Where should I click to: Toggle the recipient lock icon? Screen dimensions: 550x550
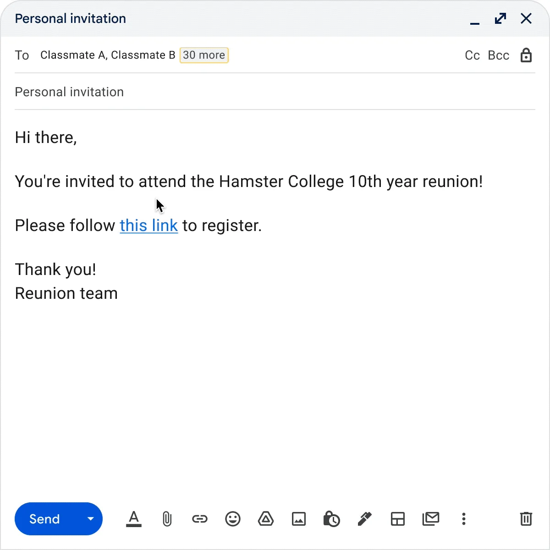(526, 55)
